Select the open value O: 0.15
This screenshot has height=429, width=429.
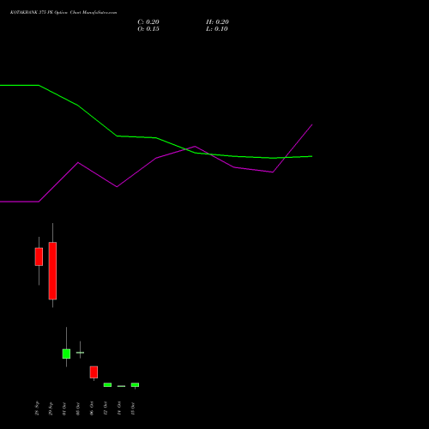[148, 29]
